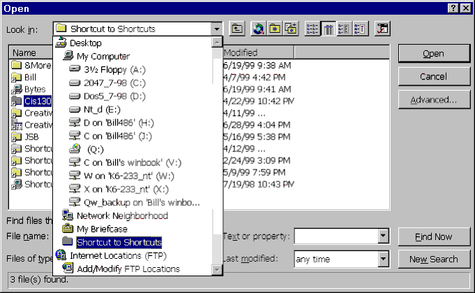Click the New Search button
The width and height of the screenshot is (475, 293).
433,260
